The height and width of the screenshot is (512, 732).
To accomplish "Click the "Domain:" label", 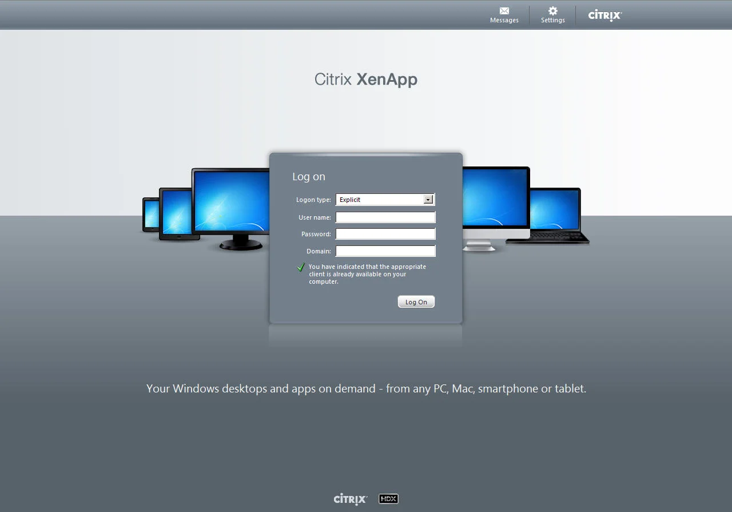I will tap(319, 251).
